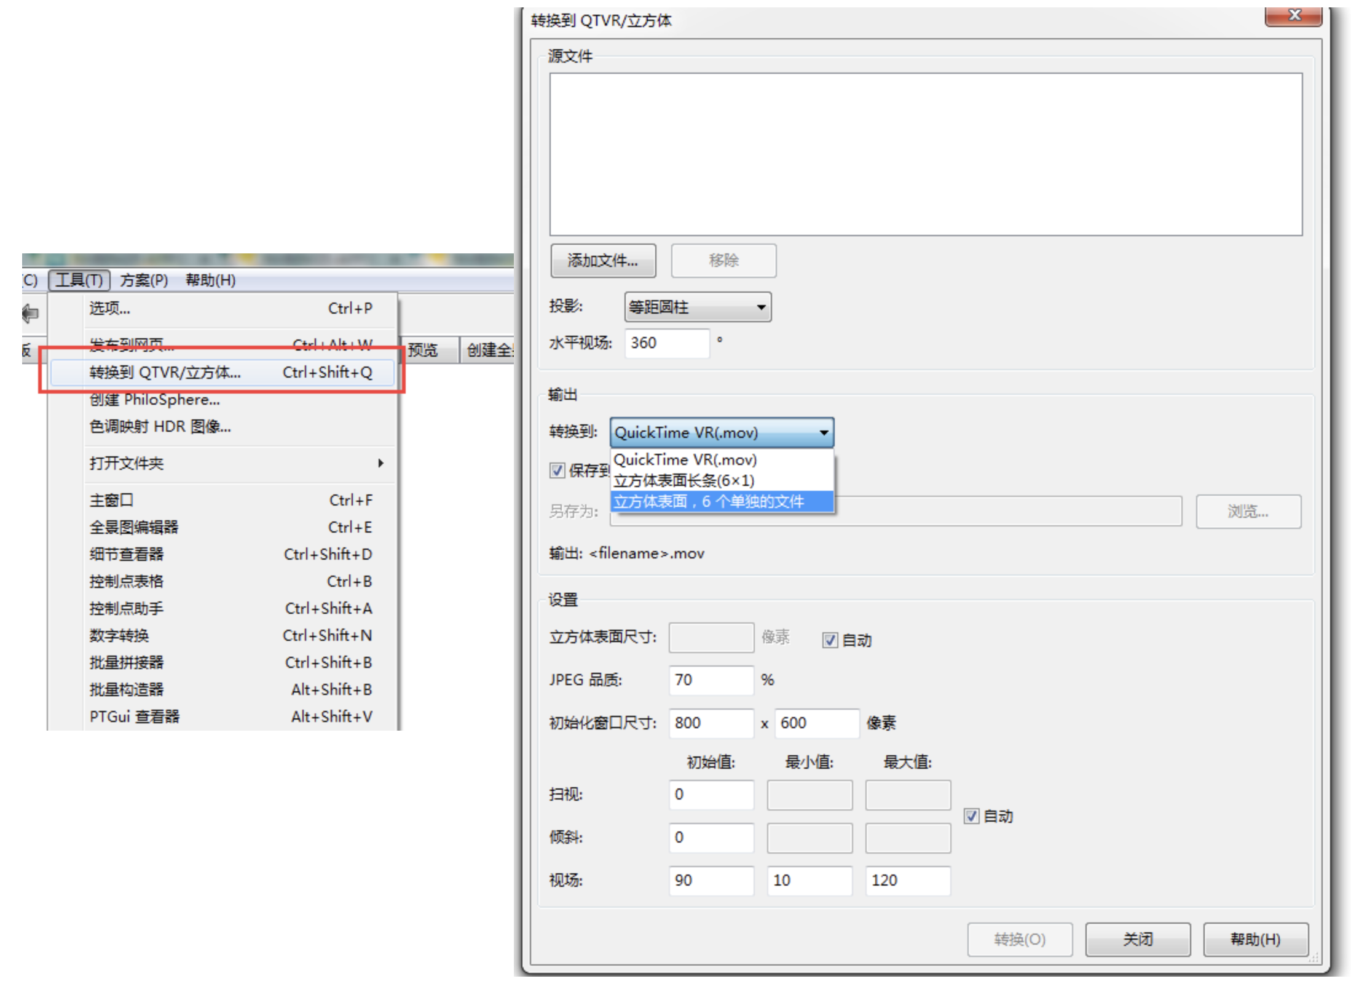Viewport: 1351px width, 984px height.
Task: Click the 源文件 list box
Action: point(926,154)
